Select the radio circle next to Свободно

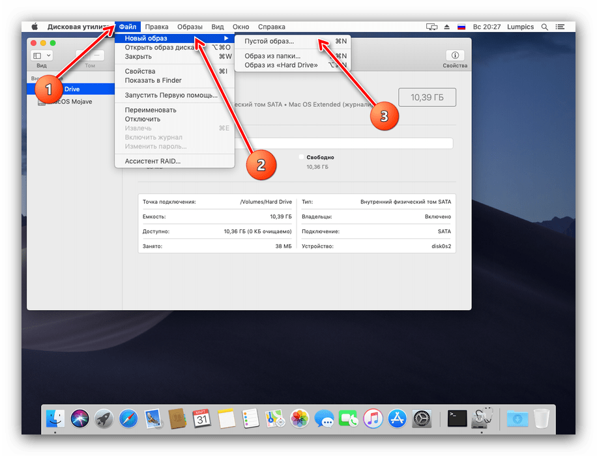300,156
